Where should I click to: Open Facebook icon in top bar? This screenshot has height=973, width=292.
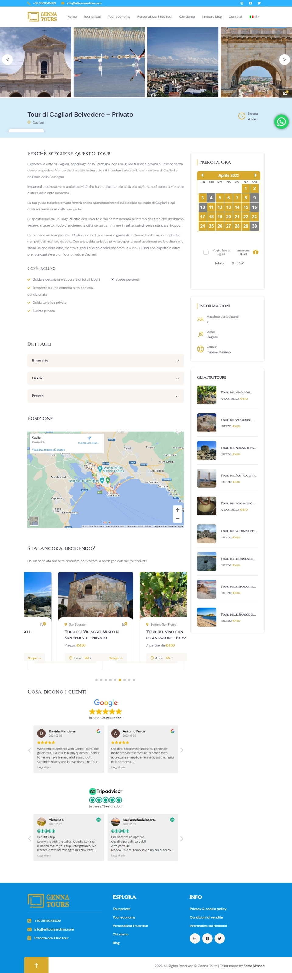coord(251,3)
